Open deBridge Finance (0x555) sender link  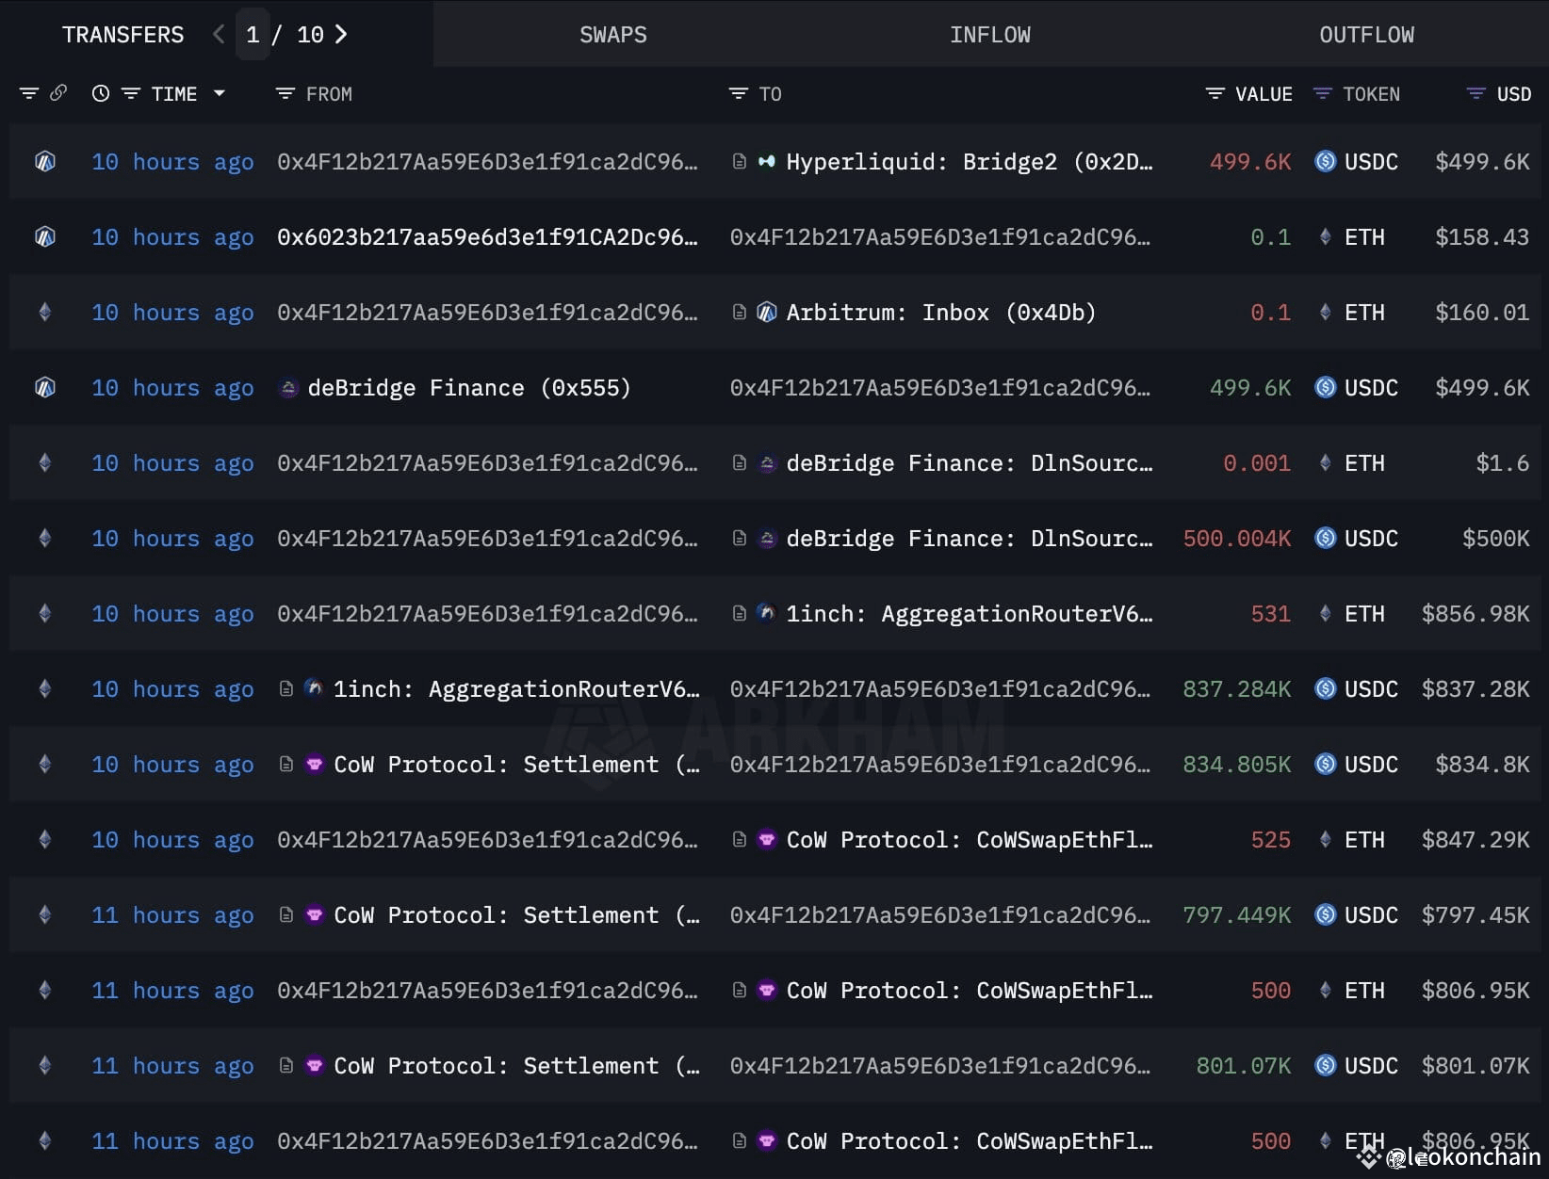(468, 388)
